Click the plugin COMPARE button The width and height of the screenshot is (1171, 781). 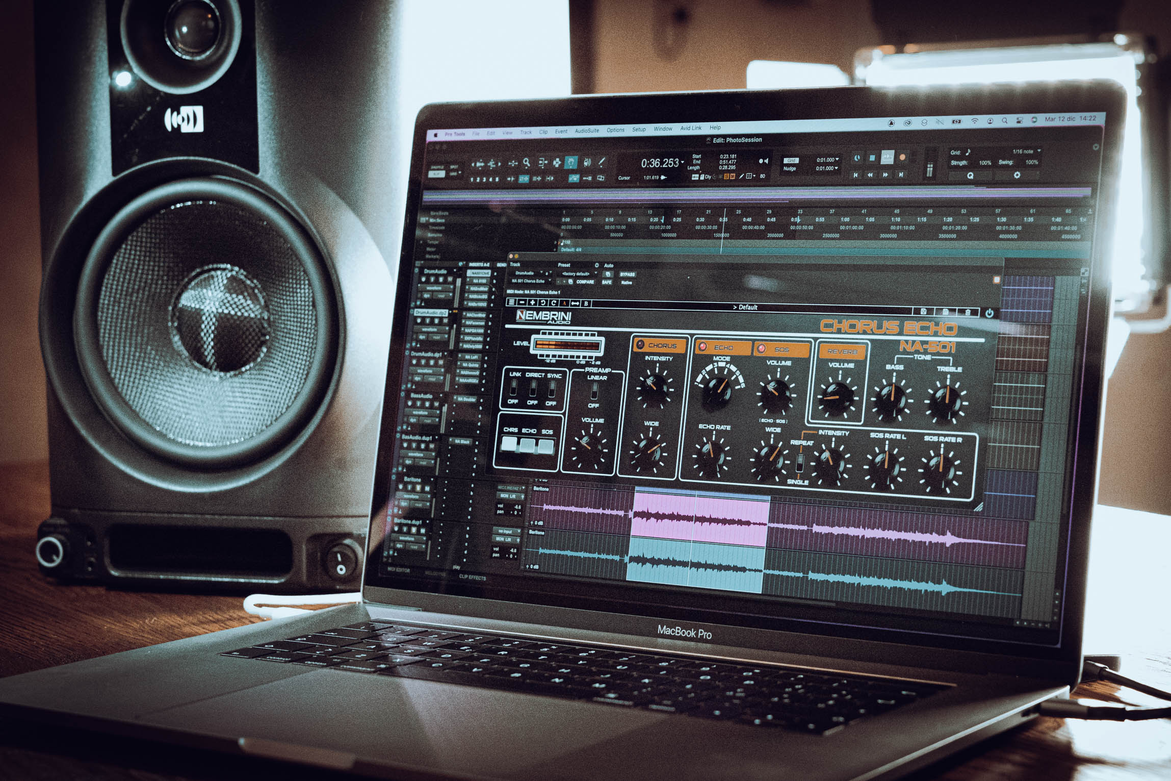[x=585, y=282]
